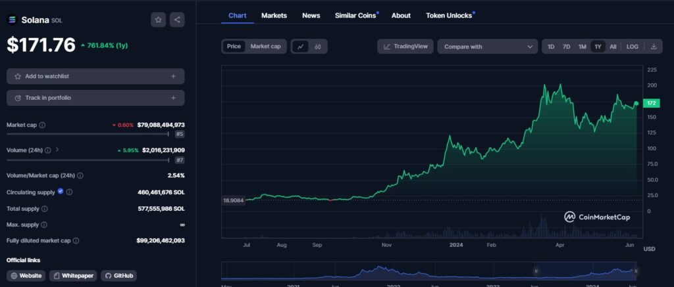Viewport: 674px width, 287px height.
Task: Open Circulating supply info icon
Action: tap(69, 192)
